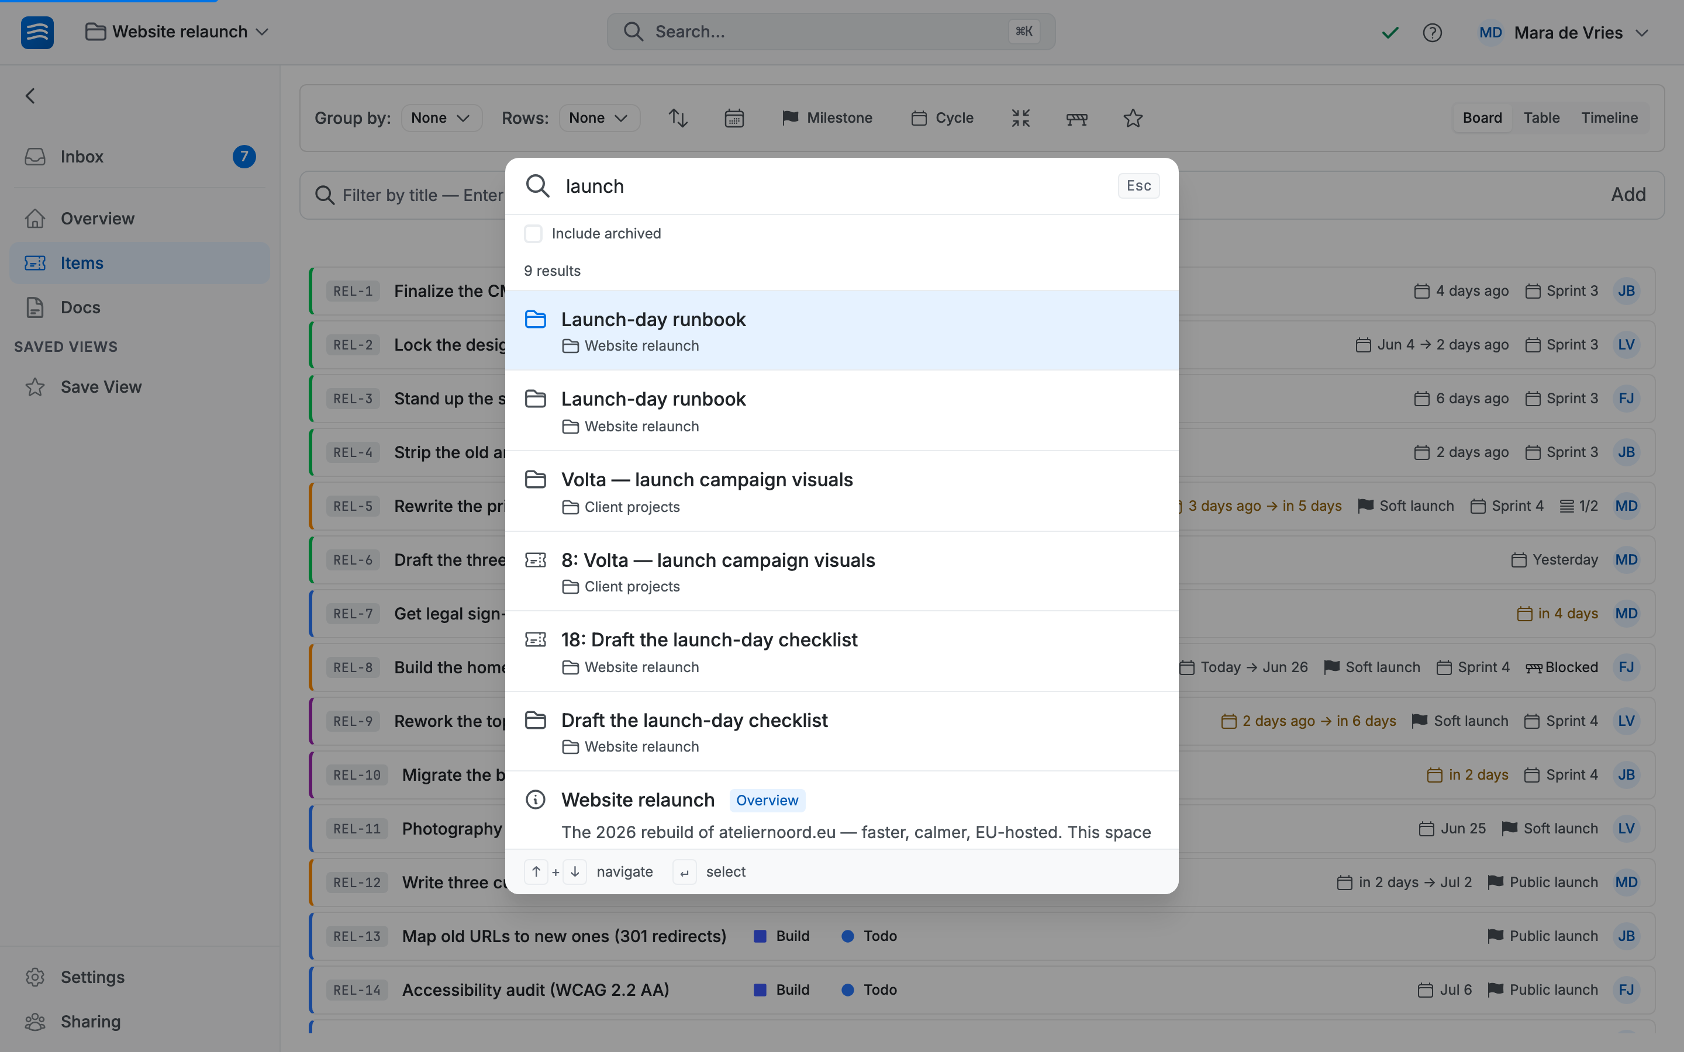Switch to the Table view tab

click(1541, 118)
